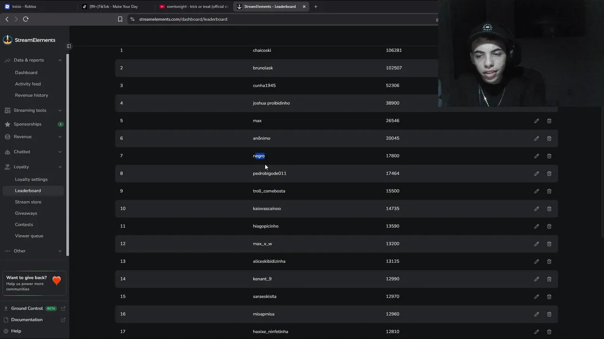Viewport: 604px width, 339px height.
Task: Edit kaiovascainoo points
Action: [x=537, y=209]
